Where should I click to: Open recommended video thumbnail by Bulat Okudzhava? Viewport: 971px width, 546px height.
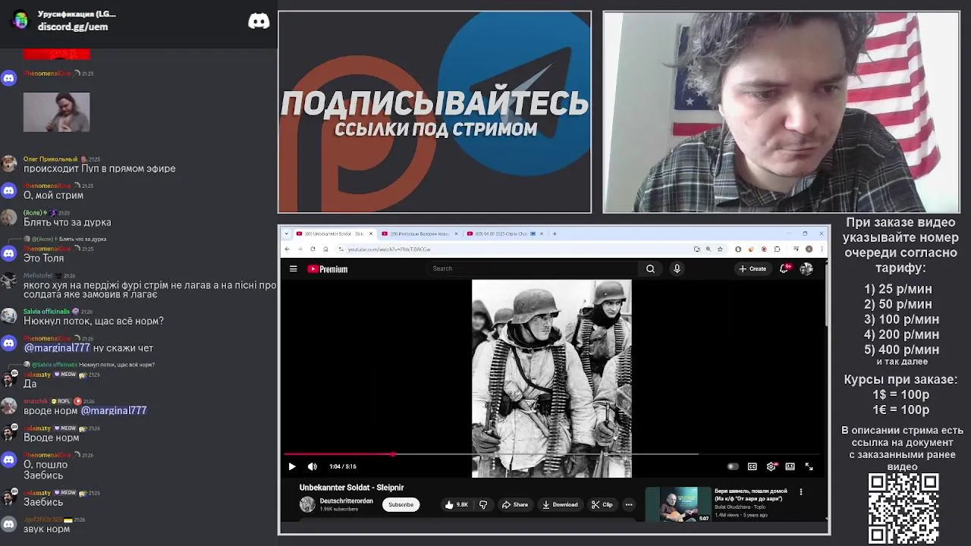[x=677, y=505]
